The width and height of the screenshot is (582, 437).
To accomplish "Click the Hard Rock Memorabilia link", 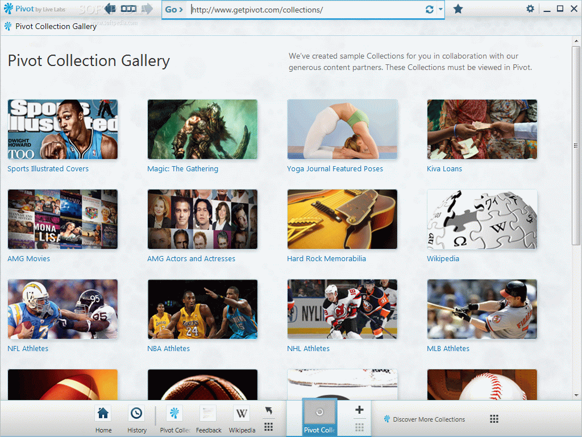I will [x=326, y=259].
